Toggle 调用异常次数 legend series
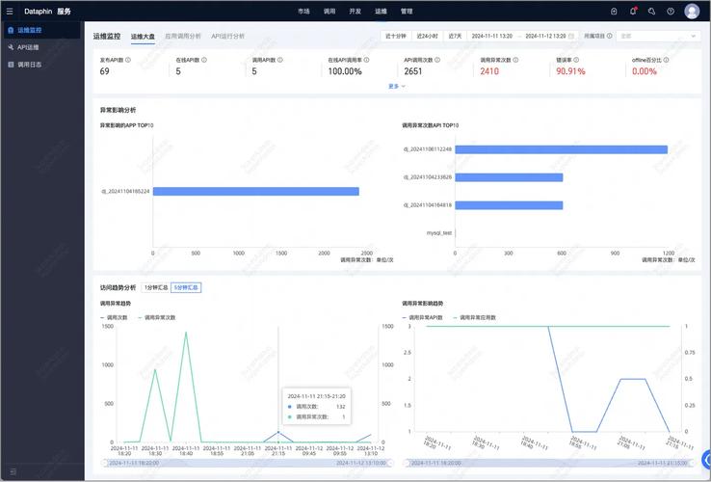Screen dimensions: 711x482 tap(156, 318)
